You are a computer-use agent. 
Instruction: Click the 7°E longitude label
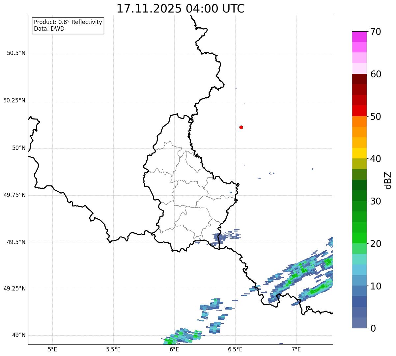click(296, 349)
